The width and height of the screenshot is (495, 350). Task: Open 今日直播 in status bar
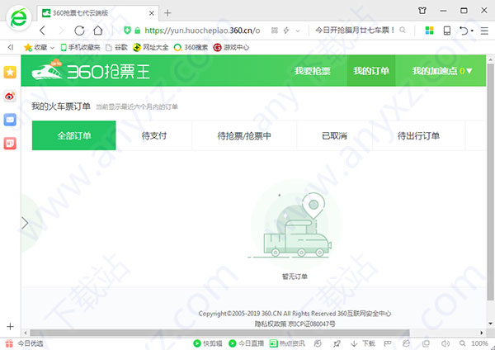246,343
